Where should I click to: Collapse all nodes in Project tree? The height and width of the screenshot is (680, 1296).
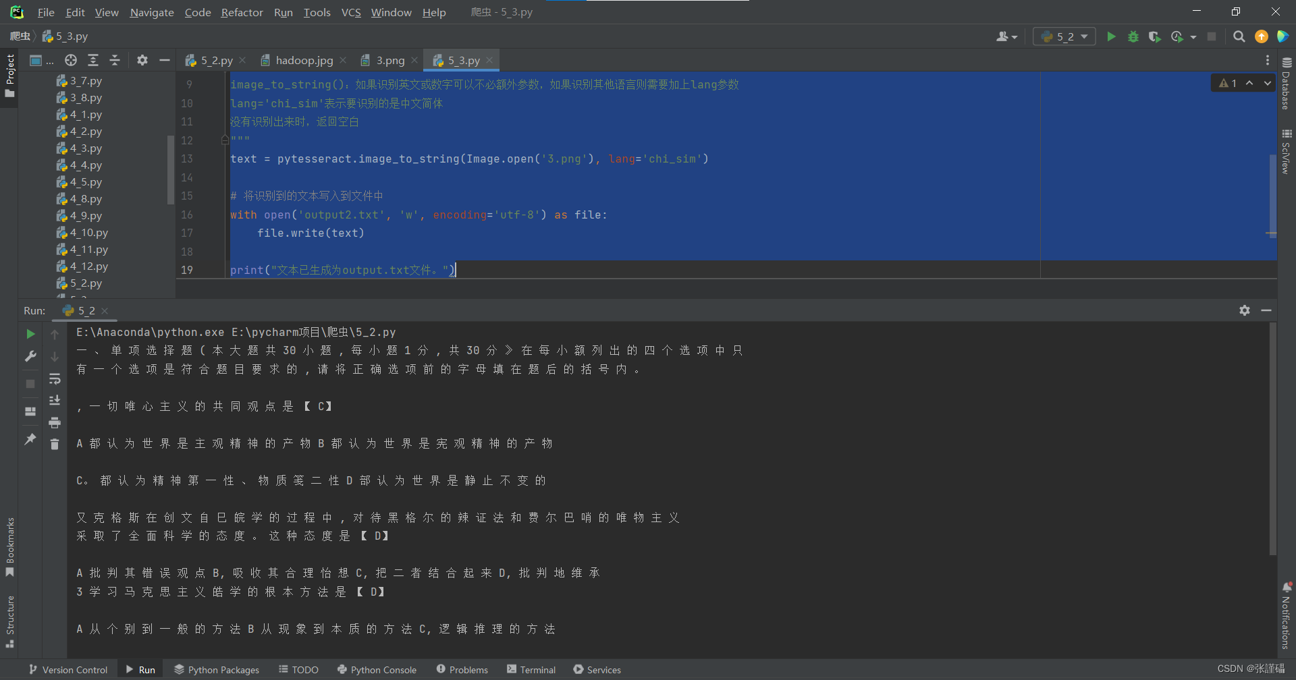tap(115, 60)
